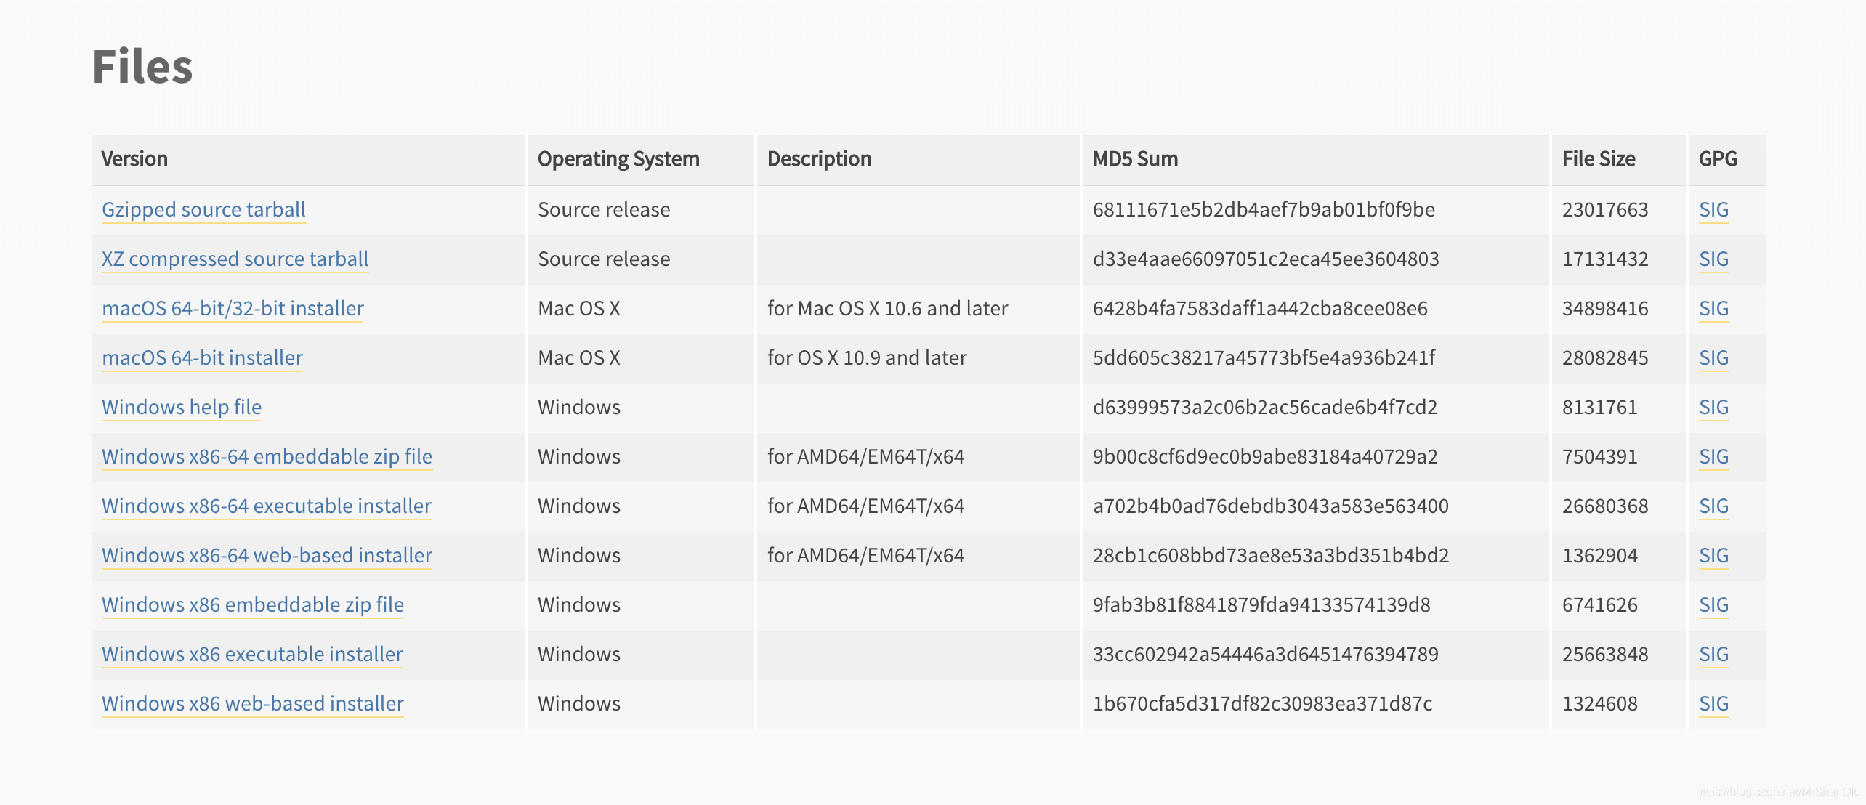
Task: Click 'Source release' in XZ tarball row
Action: 604,259
